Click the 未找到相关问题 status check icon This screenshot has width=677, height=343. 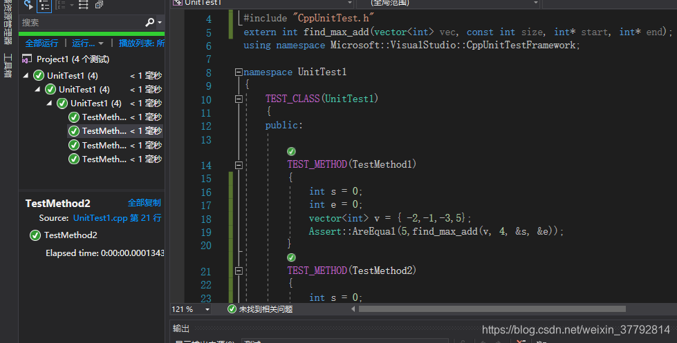(x=232, y=309)
